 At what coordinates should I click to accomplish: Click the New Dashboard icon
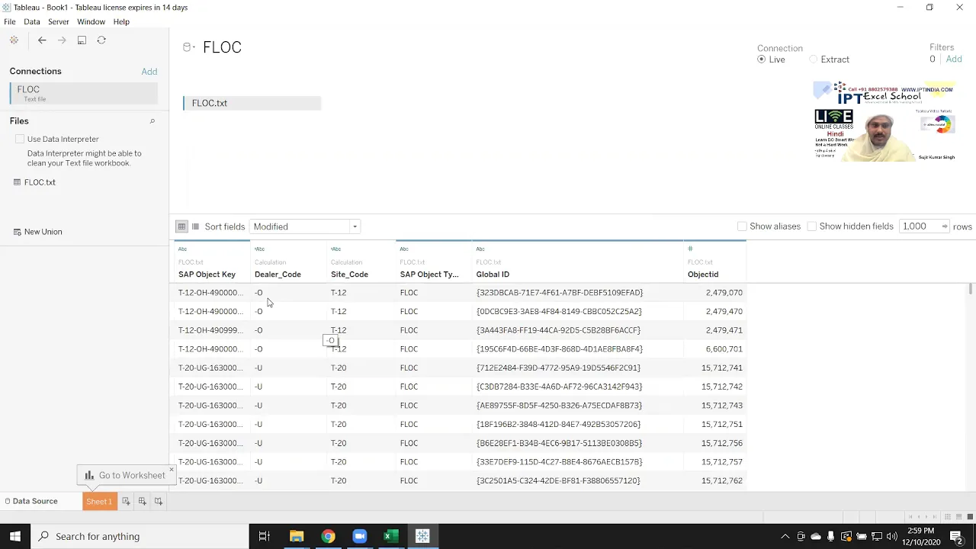(x=142, y=501)
